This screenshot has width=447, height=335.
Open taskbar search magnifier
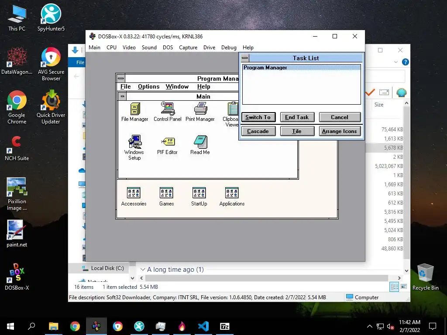tap(31, 326)
